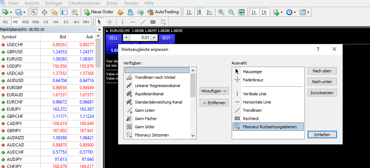
Task: Expand the Profiles dropdown arrow
Action: pyautogui.click(x=24, y=12)
